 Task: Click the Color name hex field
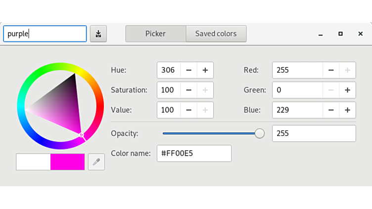coord(194,153)
